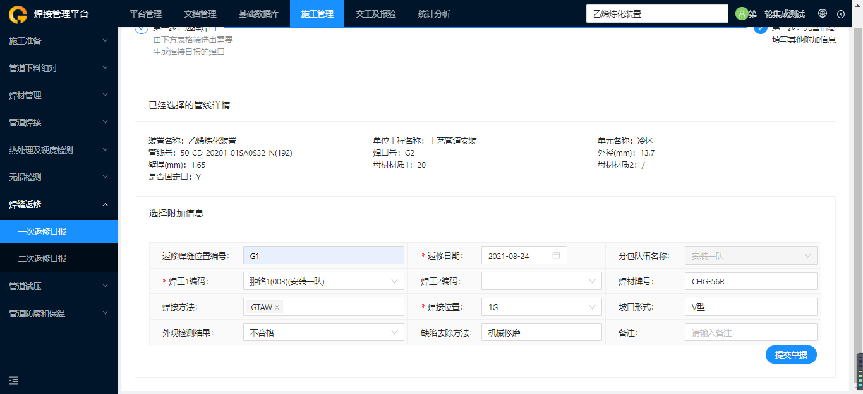Expand the 焊材管理 sidebar section
Viewport: 863px width, 394px height.
point(59,95)
